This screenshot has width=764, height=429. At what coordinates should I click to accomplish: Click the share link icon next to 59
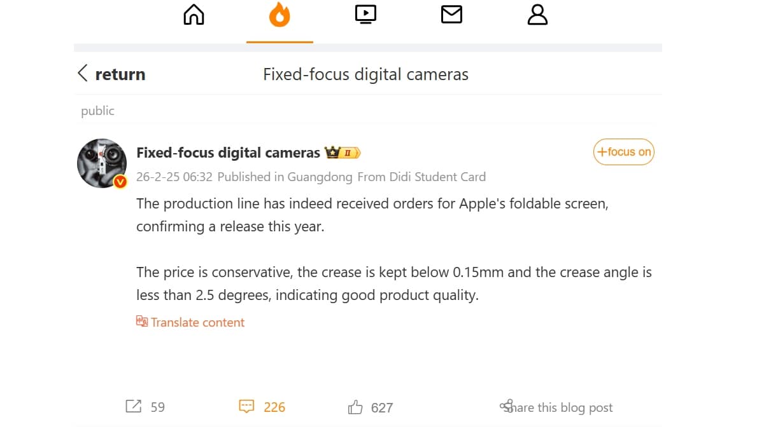click(x=132, y=406)
